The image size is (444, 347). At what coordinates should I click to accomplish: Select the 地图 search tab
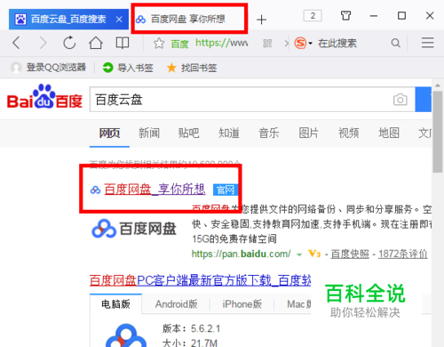(389, 133)
